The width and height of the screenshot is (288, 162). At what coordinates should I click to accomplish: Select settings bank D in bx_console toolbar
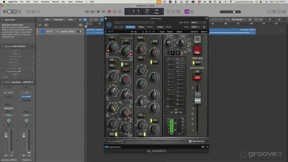tap(154, 32)
